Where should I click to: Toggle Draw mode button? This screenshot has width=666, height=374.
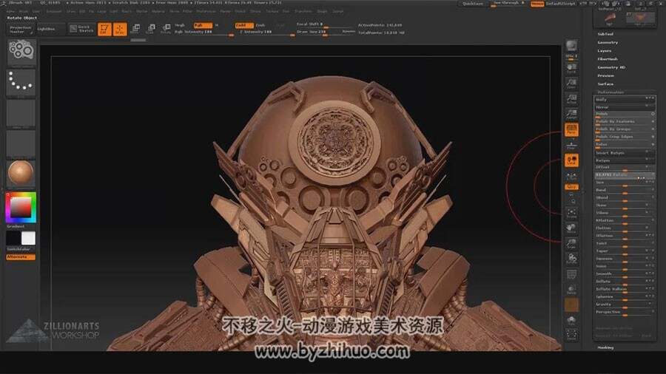(x=120, y=30)
